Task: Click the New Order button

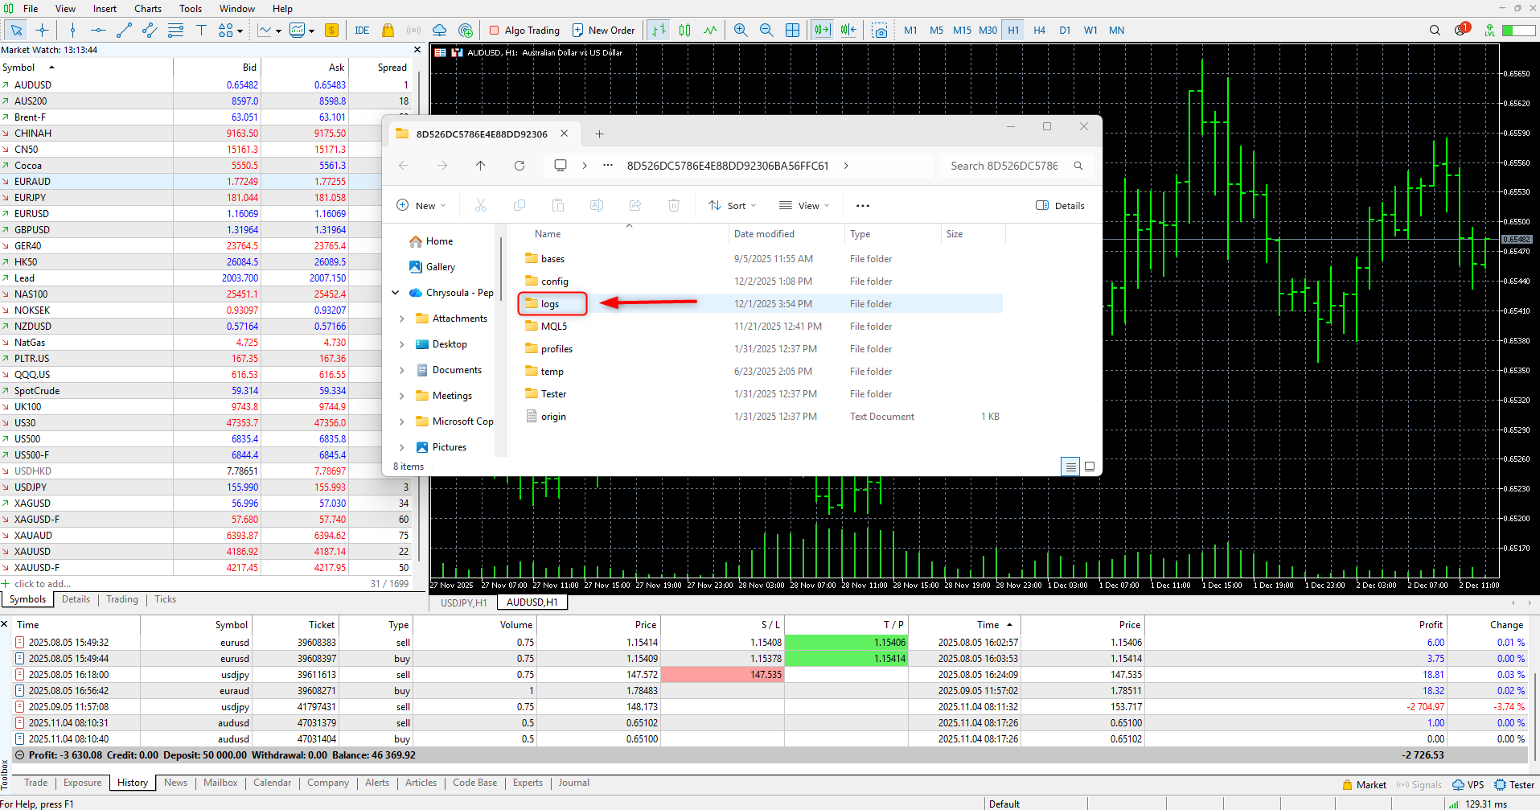Action: click(603, 31)
